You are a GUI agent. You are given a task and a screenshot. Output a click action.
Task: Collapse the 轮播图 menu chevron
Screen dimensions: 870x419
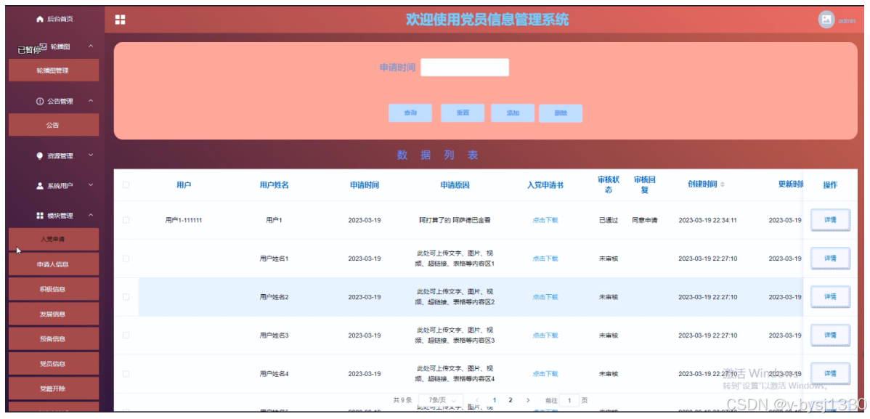click(x=91, y=46)
